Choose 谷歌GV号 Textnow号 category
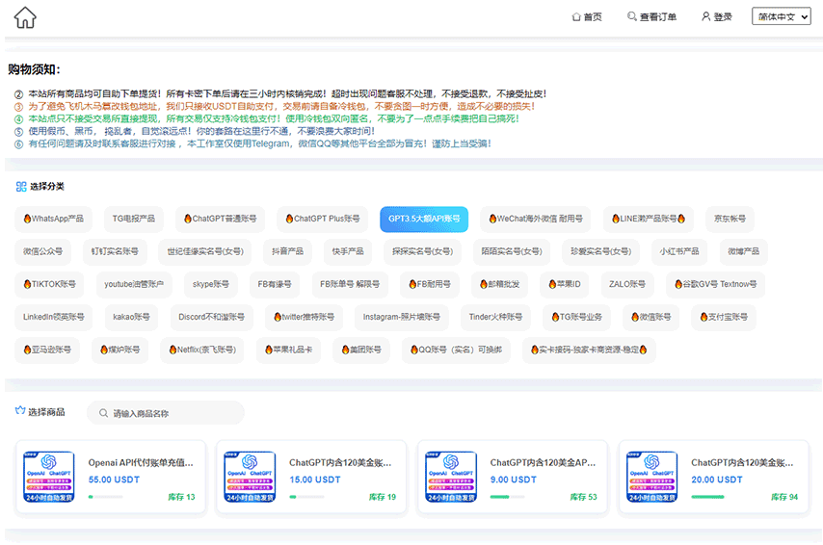 (x=715, y=284)
